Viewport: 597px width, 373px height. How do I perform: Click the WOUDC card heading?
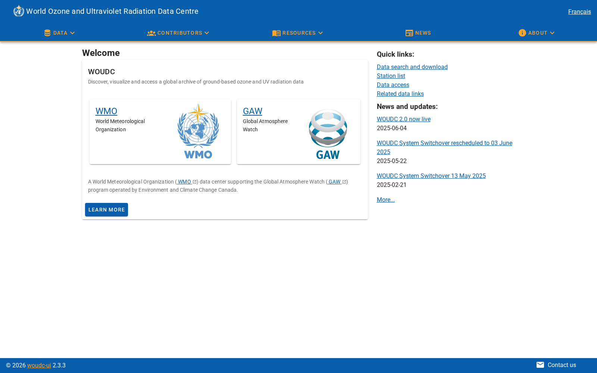tap(101, 72)
